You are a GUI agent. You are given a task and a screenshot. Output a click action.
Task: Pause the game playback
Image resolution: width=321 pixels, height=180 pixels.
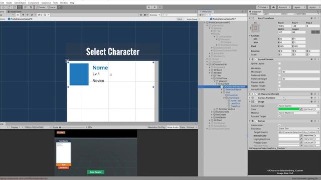(154, 7)
